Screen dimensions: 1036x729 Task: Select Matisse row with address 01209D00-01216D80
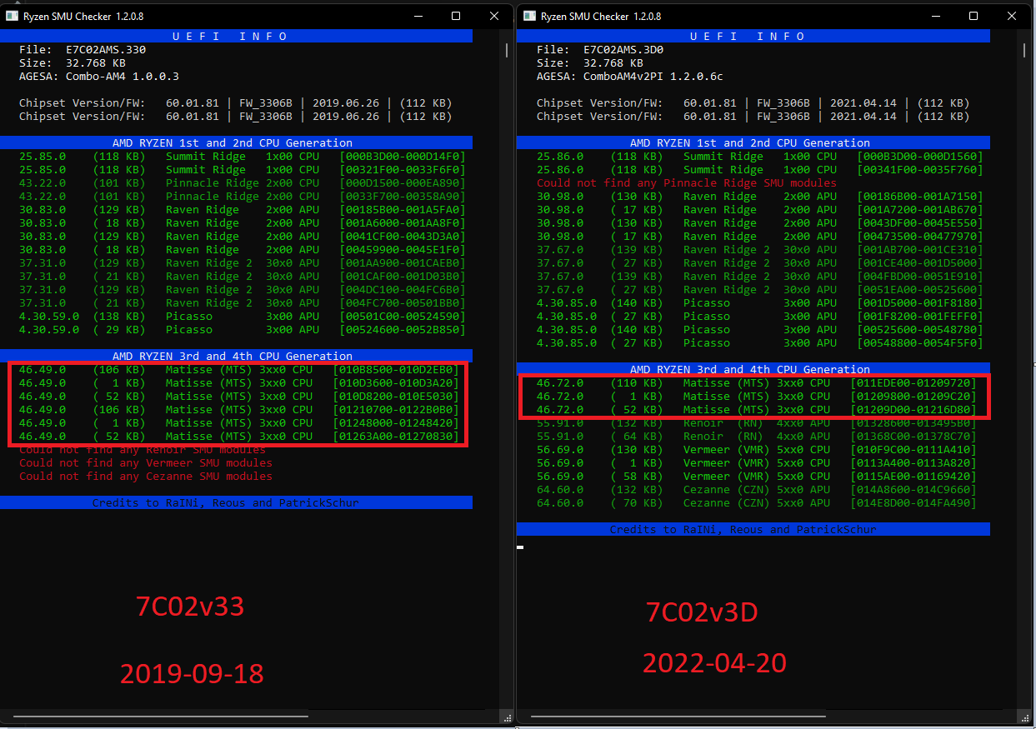click(757, 410)
